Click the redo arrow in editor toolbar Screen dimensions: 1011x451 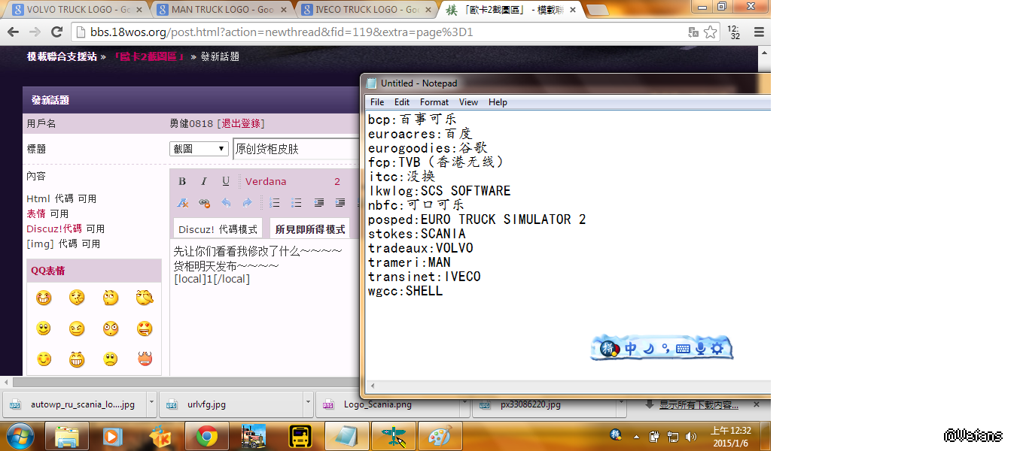(247, 203)
